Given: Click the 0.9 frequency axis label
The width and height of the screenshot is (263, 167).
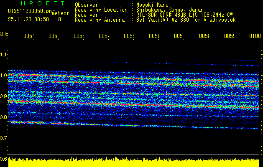Looking at the screenshot, I should pos(4,96).
